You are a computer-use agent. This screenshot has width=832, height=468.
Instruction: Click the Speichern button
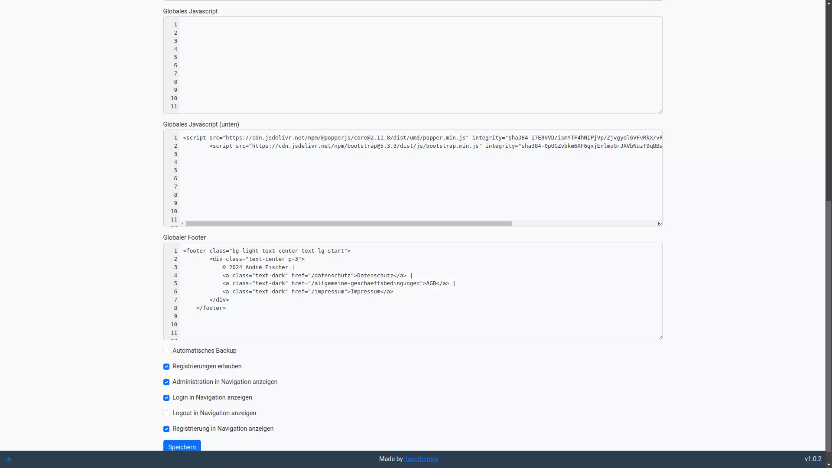[x=182, y=446]
